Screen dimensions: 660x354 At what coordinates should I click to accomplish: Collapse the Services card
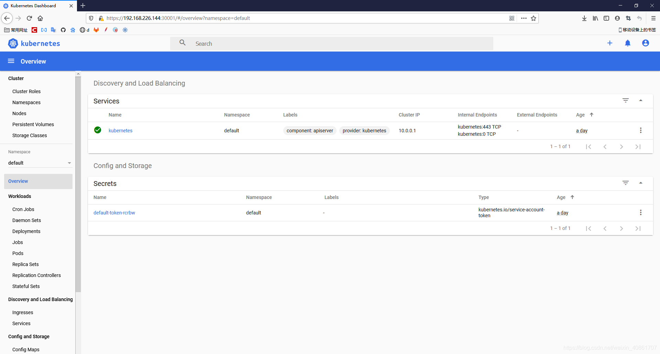point(641,100)
